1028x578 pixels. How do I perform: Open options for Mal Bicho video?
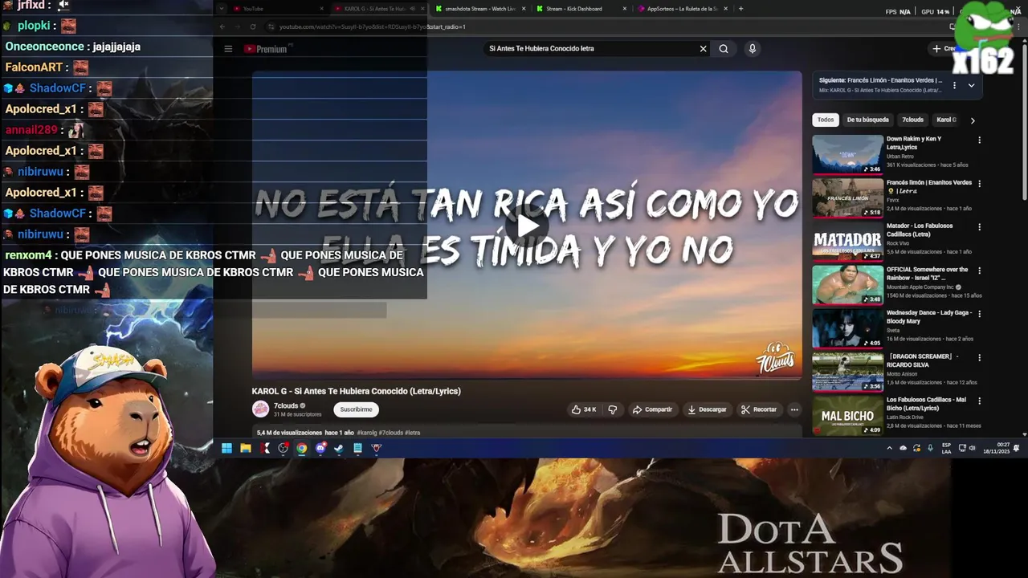(979, 400)
